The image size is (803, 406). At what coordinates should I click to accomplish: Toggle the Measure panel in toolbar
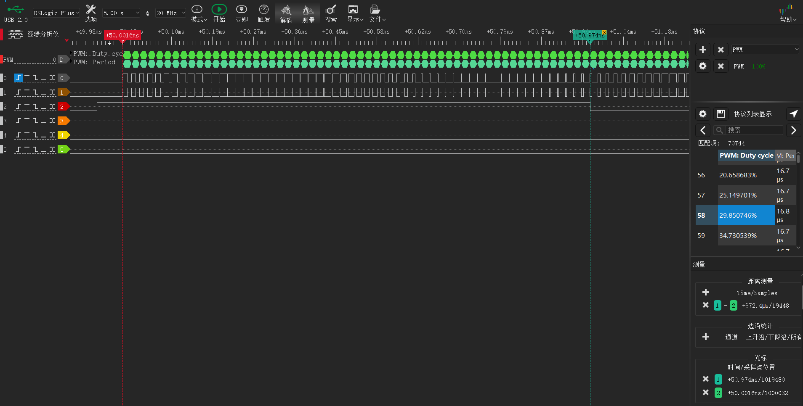pos(308,13)
